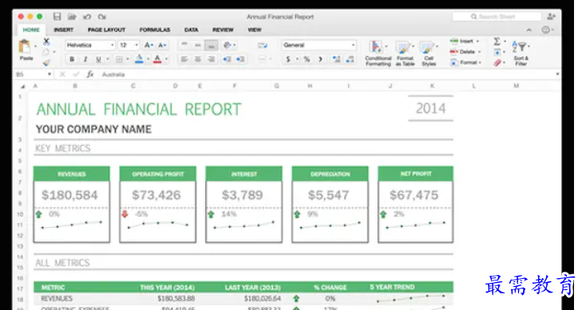Toggle Italic formatting
Image resolution: width=582 pixels, height=310 pixels.
pos(85,59)
